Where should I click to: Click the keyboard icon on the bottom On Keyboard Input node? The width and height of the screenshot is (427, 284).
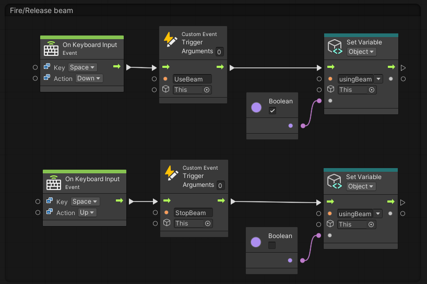[x=54, y=183]
